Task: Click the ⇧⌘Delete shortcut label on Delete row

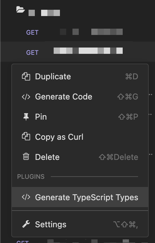Action: point(118,157)
